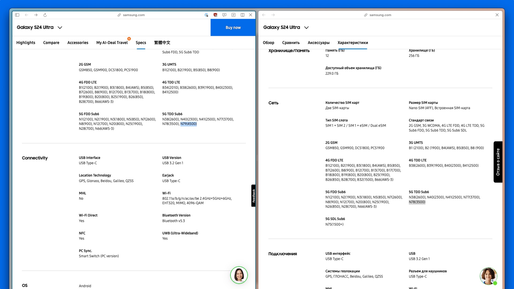Image resolution: width=514 pixels, height=289 pixels.
Task: Expand the Galaxy S24 Ultra dropdown in left window
Action: point(60,28)
